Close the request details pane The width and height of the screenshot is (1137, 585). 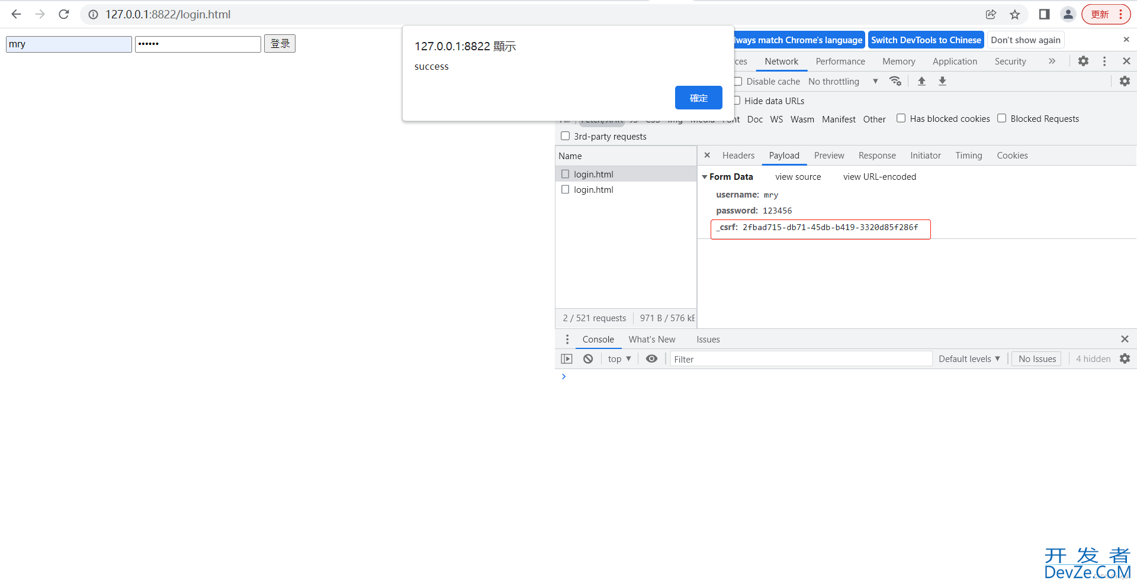point(707,155)
